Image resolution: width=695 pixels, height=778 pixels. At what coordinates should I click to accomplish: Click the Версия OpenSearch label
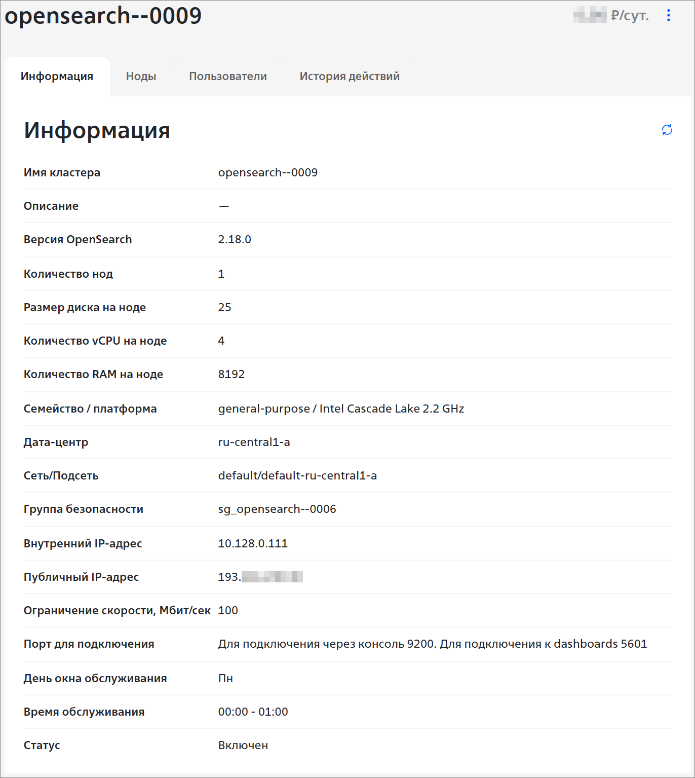coord(78,239)
